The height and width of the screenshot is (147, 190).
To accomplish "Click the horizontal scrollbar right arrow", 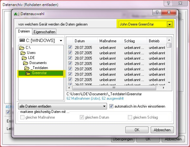I will click(164, 88).
